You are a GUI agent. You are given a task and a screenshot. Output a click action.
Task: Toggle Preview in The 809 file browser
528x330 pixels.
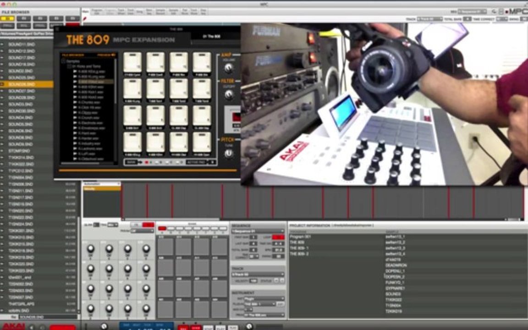(x=106, y=55)
